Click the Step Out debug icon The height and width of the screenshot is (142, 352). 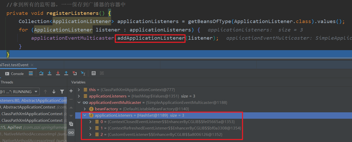click(66, 73)
